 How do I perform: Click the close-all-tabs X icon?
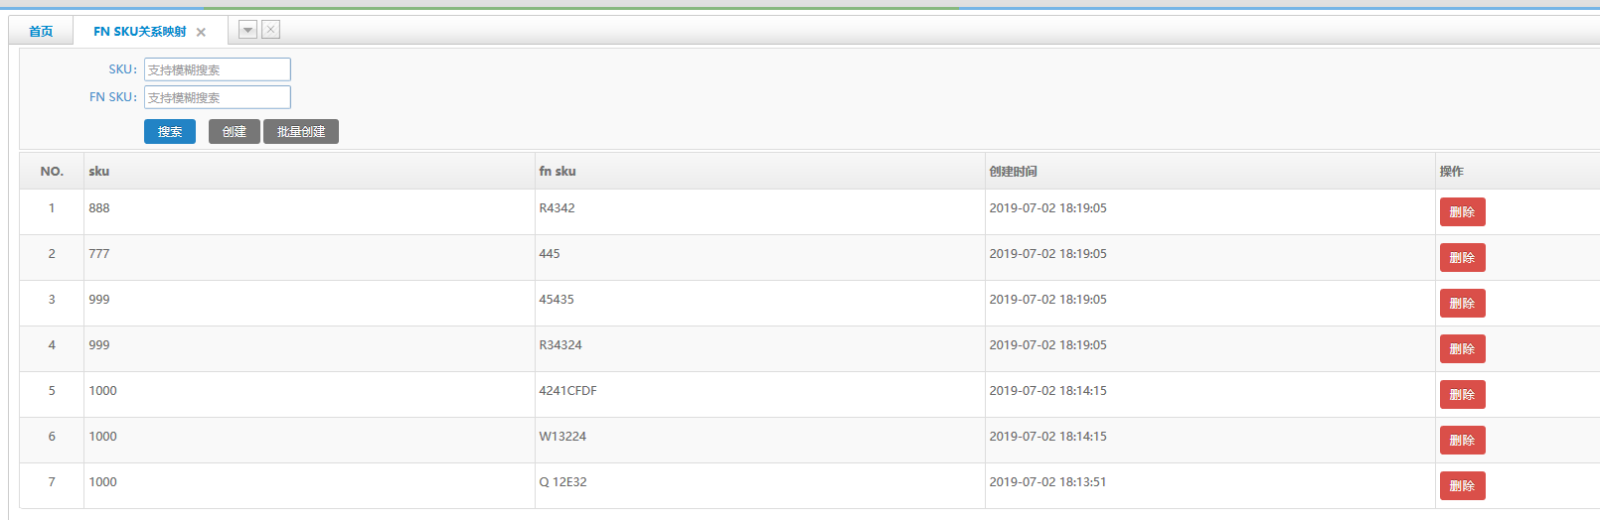[x=270, y=30]
